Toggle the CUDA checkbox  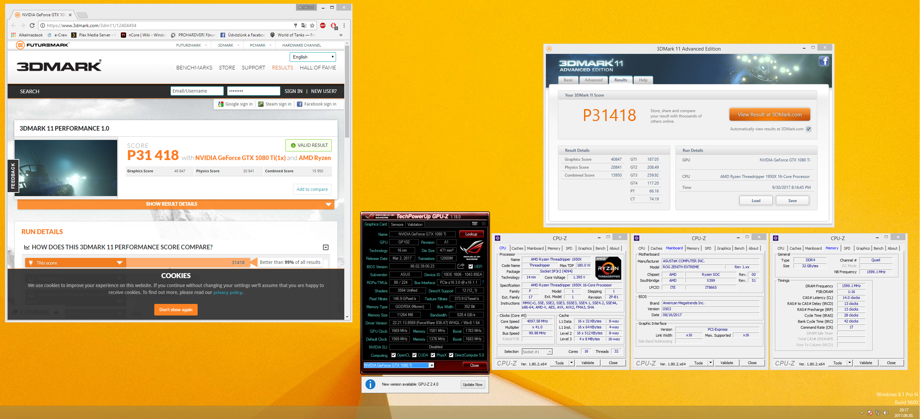click(414, 355)
